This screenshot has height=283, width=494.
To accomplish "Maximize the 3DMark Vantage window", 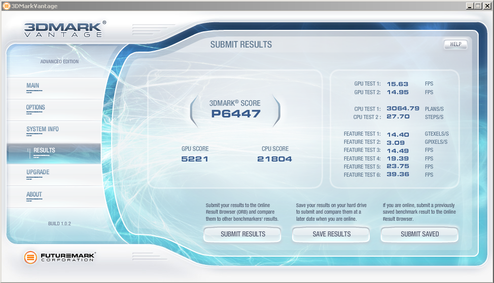I will (478, 6).
